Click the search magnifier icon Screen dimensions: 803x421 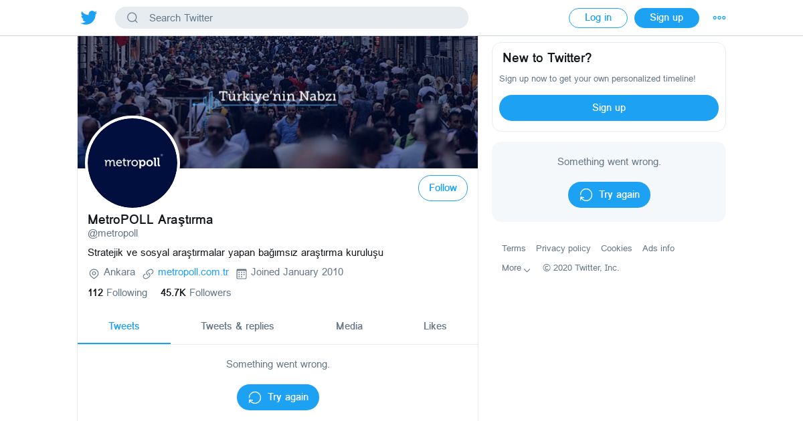132,18
